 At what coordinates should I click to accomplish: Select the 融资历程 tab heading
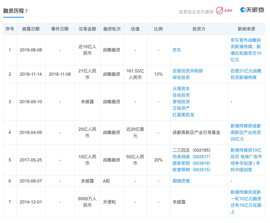(13, 11)
